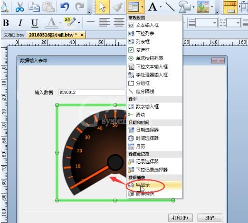Viewport: 248px width, 223px height.
Task: Choose 文本输入框 from menu
Action: [x=154, y=25]
